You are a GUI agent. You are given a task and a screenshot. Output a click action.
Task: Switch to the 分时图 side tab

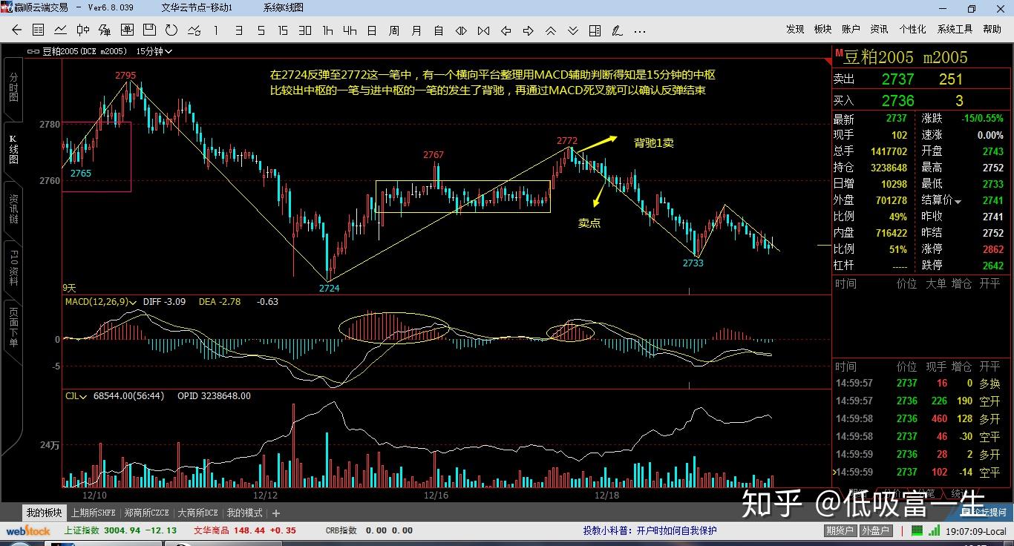[13, 88]
